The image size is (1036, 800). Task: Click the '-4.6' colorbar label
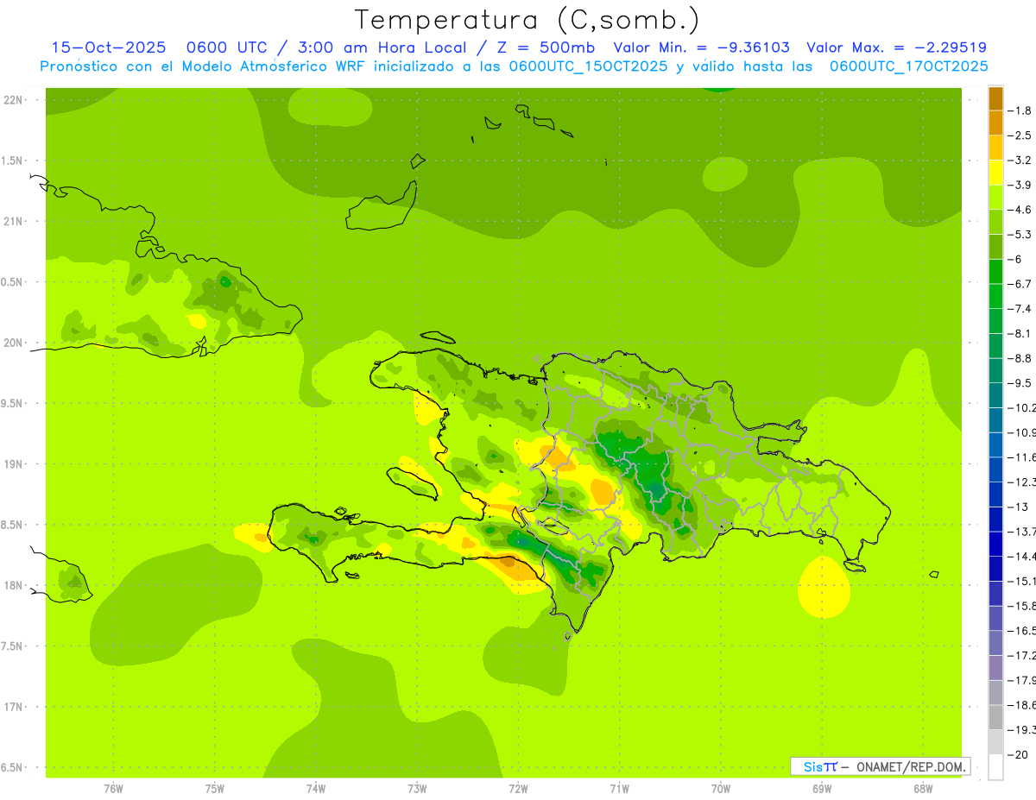1020,210
